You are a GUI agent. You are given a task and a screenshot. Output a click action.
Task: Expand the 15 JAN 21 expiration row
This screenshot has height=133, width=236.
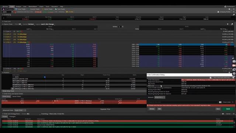(x=4, y=31)
